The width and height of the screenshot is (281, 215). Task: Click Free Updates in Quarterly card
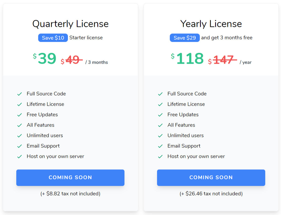42,114
